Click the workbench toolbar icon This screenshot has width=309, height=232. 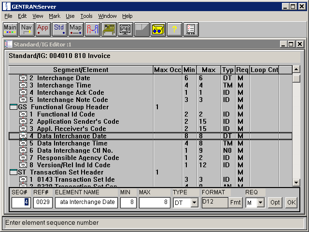coord(109,29)
